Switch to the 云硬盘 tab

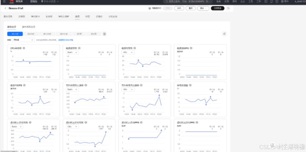click(x=22, y=17)
